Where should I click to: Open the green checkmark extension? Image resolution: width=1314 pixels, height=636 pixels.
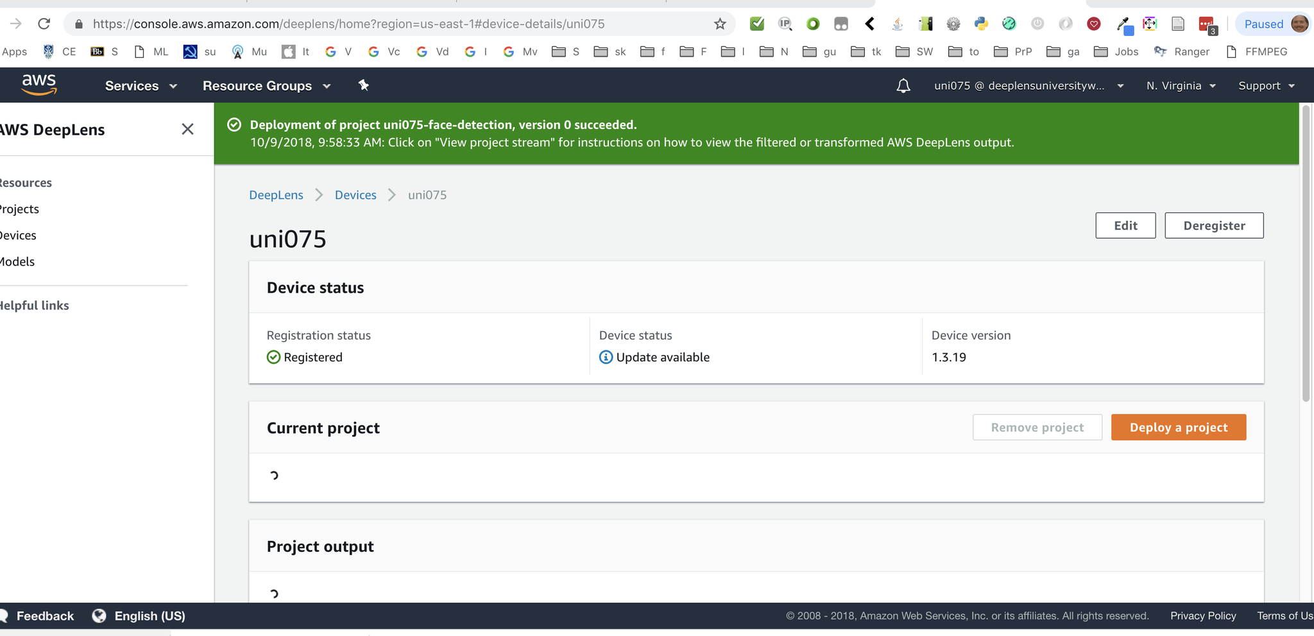click(x=757, y=24)
